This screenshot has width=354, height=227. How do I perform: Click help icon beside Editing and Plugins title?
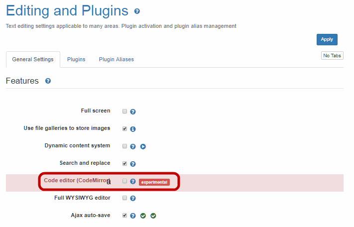(x=137, y=11)
